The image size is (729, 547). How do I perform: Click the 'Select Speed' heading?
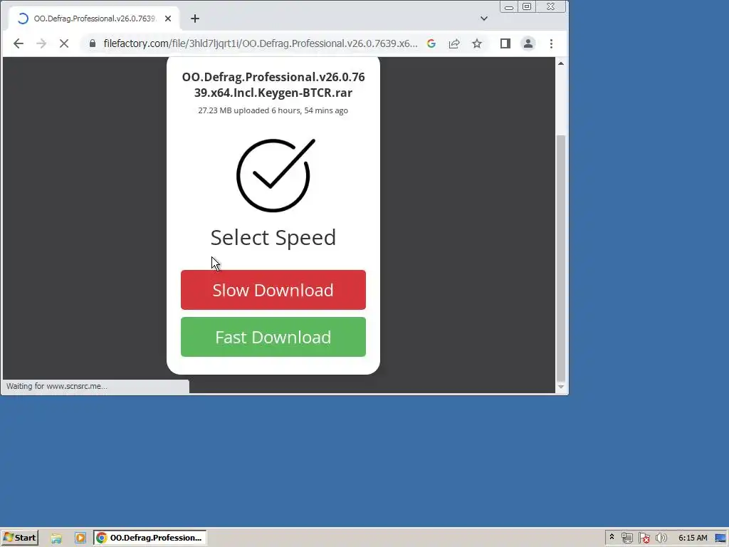[x=273, y=238]
